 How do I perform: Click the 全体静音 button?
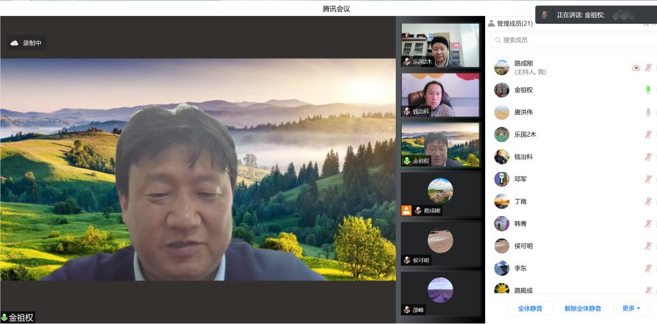[530, 309]
